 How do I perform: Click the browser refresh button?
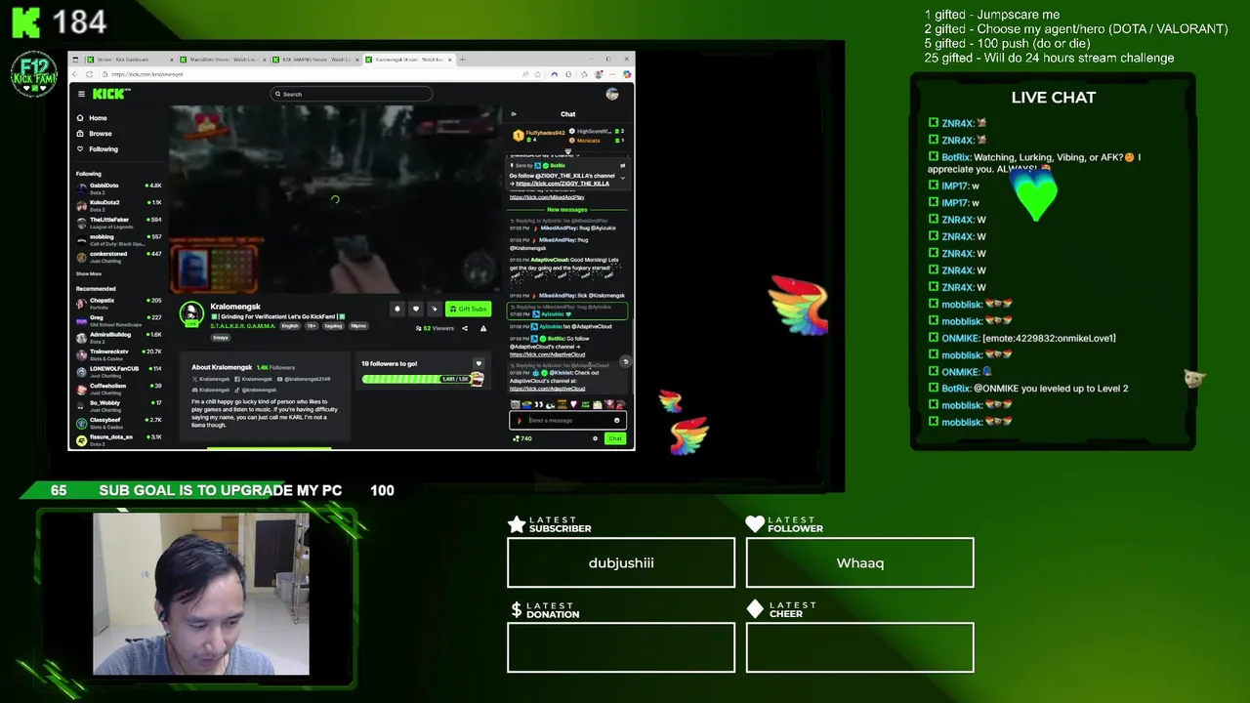pyautogui.click(x=89, y=74)
